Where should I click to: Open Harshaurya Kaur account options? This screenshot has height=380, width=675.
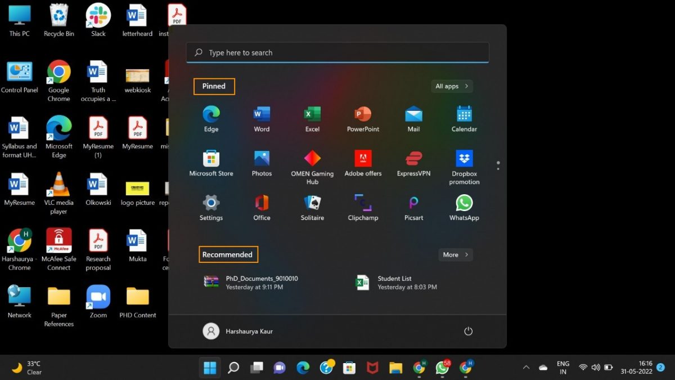[x=238, y=331]
